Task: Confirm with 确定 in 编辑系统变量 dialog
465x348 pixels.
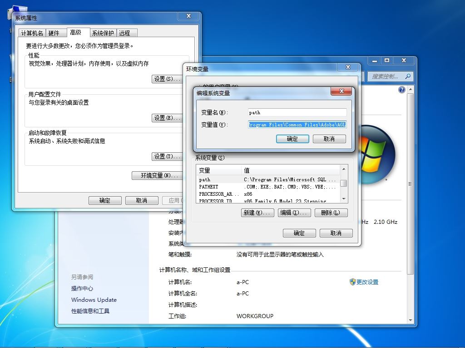Action: tap(292, 139)
